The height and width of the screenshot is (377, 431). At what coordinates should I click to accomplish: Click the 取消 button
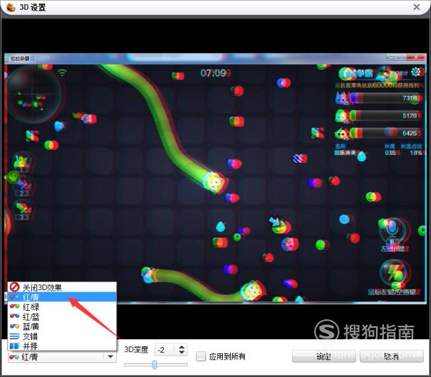pyautogui.click(x=391, y=356)
